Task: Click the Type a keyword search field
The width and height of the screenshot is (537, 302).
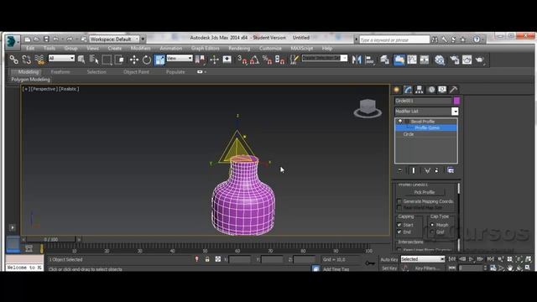Action: 394,40
